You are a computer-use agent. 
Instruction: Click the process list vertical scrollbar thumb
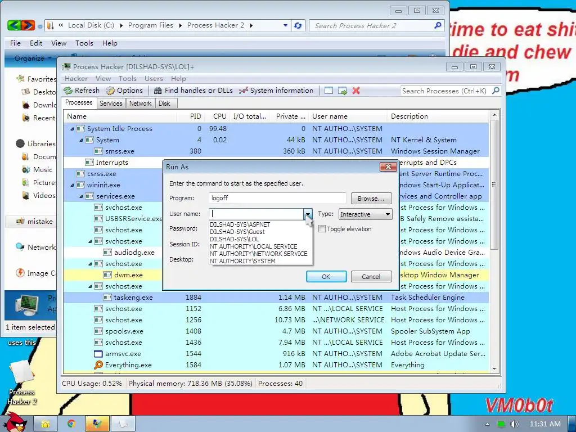pyautogui.click(x=494, y=184)
